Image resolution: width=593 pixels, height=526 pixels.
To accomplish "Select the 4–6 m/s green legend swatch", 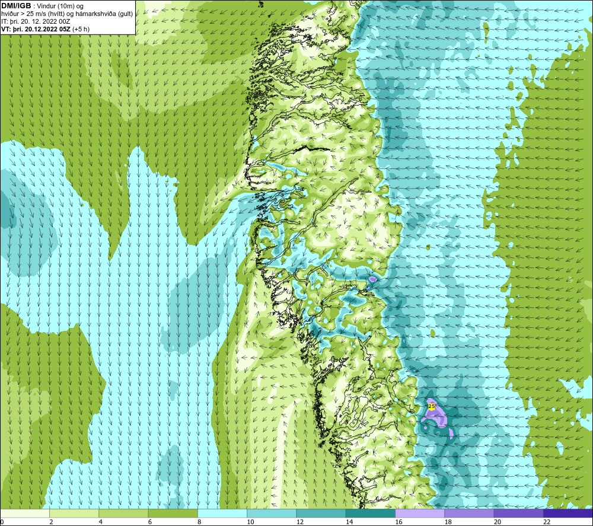I will 123,513.
